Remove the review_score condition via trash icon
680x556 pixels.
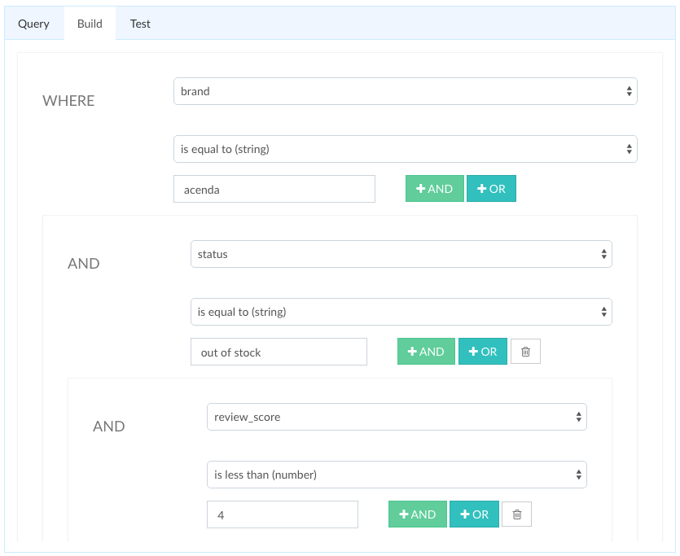[516, 514]
